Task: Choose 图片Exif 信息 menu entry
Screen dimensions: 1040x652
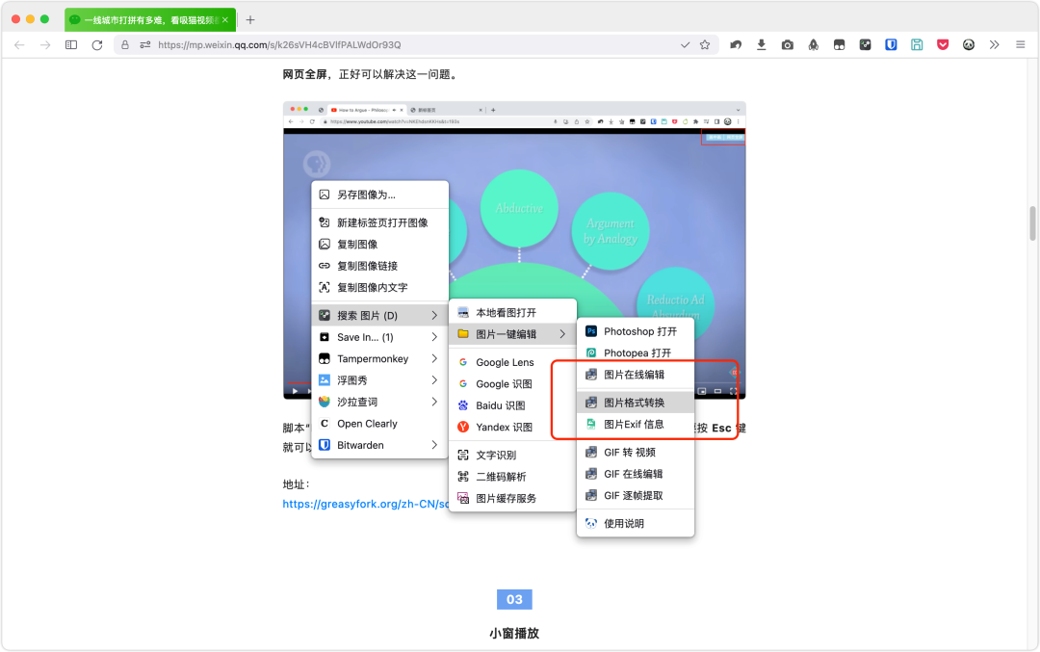Action: pos(636,424)
